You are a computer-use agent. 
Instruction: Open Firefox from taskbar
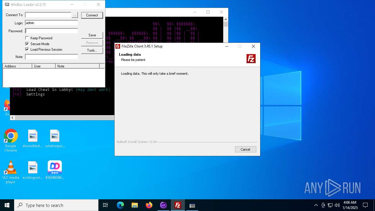pyautogui.click(x=149, y=205)
